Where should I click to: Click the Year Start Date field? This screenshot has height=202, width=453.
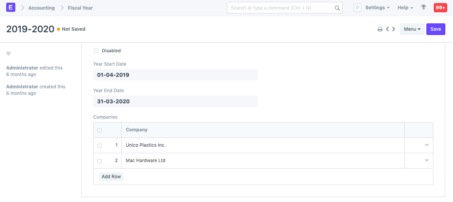pos(175,75)
